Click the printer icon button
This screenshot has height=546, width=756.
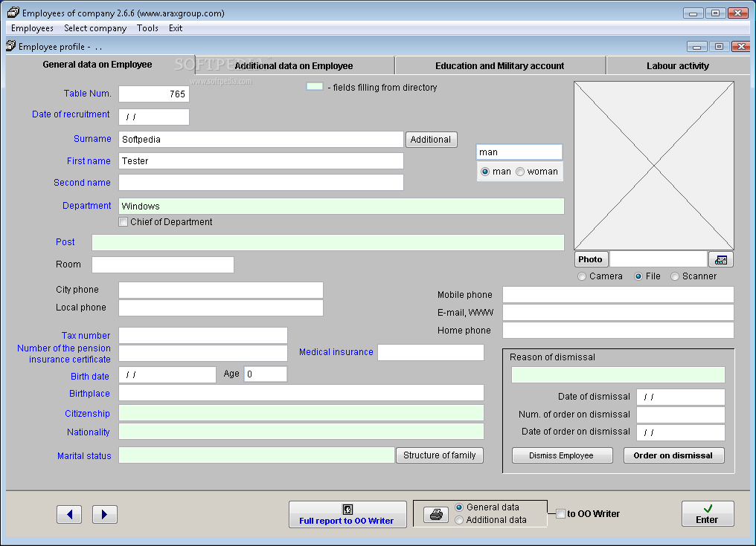pyautogui.click(x=436, y=514)
